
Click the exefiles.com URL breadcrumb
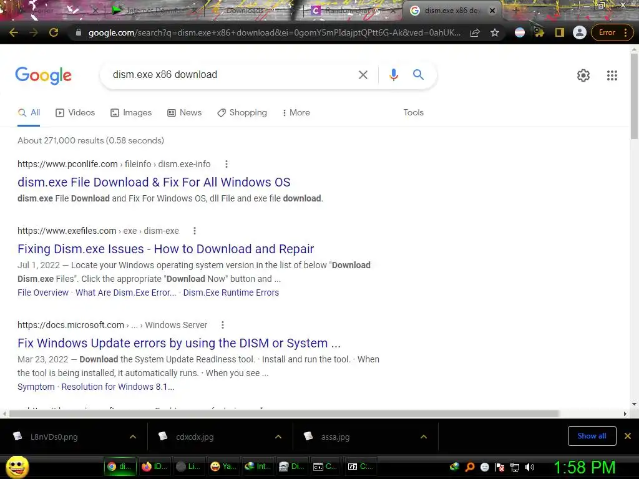(x=98, y=231)
